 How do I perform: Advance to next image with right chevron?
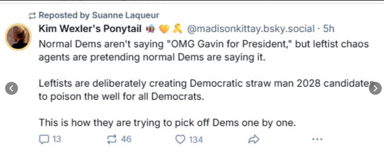pos(375,88)
